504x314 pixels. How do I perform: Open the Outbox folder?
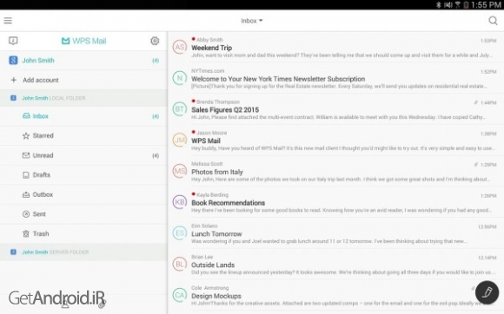pos(83,194)
